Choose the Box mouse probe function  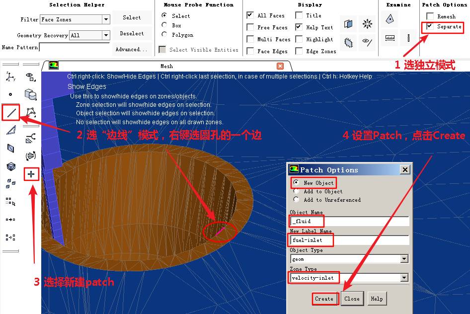pos(164,25)
